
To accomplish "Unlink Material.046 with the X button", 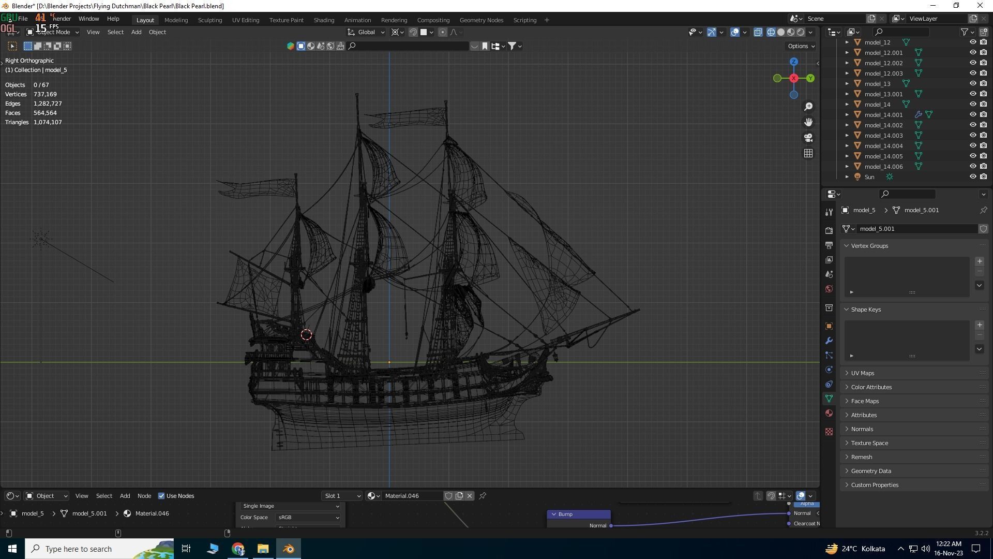I will pyautogui.click(x=470, y=496).
